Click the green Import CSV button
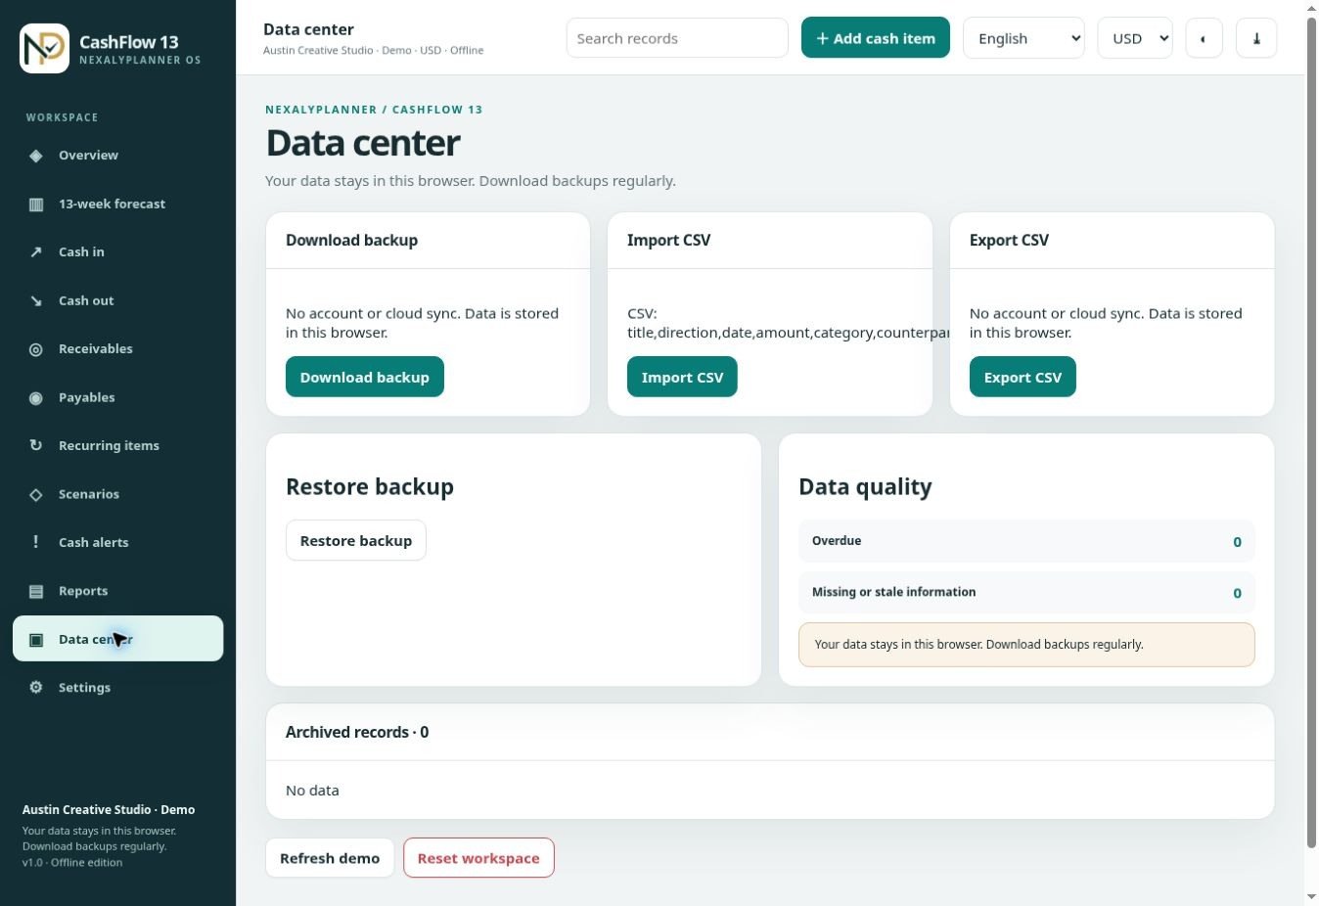Screen dimensions: 1319x906 click(682, 377)
